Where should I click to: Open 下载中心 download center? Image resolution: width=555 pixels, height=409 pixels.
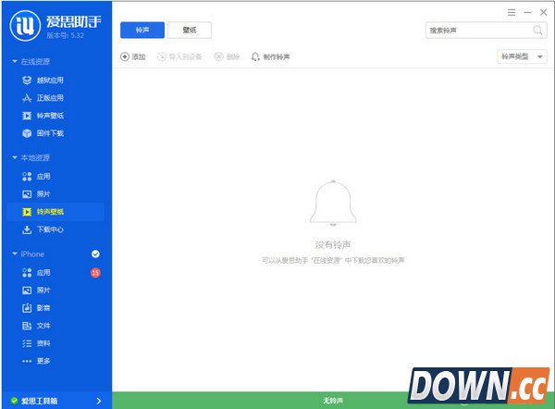point(49,229)
